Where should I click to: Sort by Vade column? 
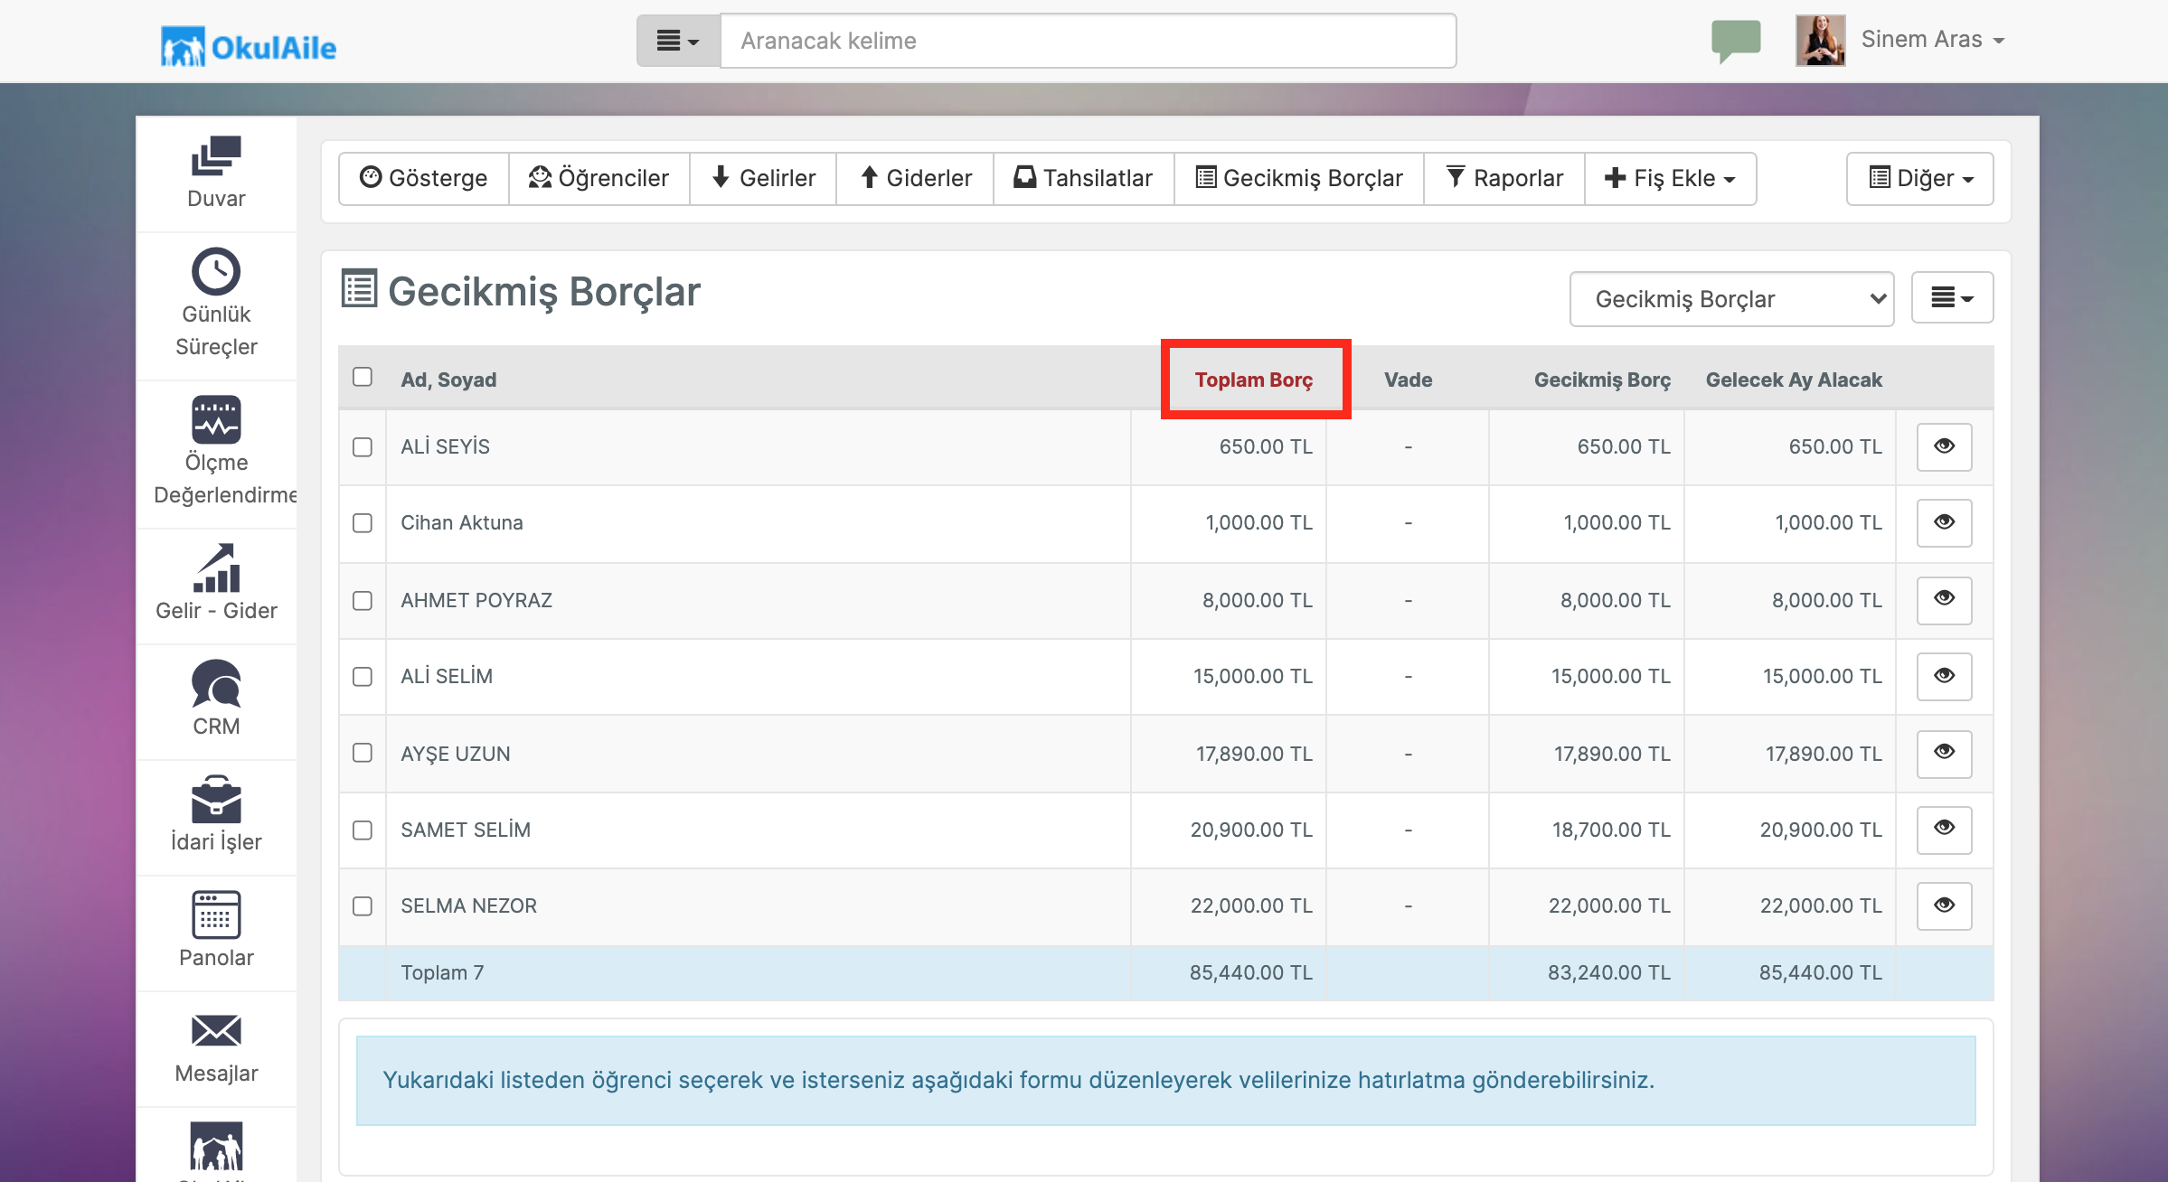(x=1408, y=380)
